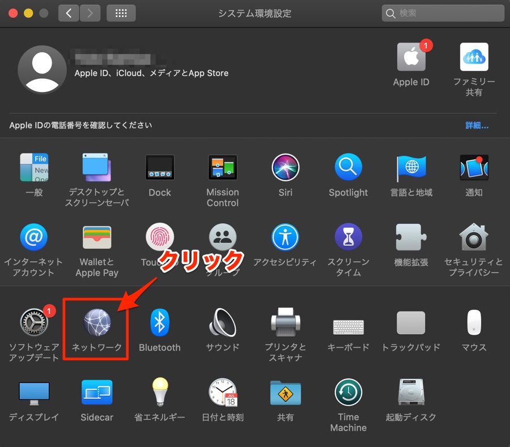The width and height of the screenshot is (510, 447).
Task: Open 省エネルギー preferences
Action: tap(160, 391)
